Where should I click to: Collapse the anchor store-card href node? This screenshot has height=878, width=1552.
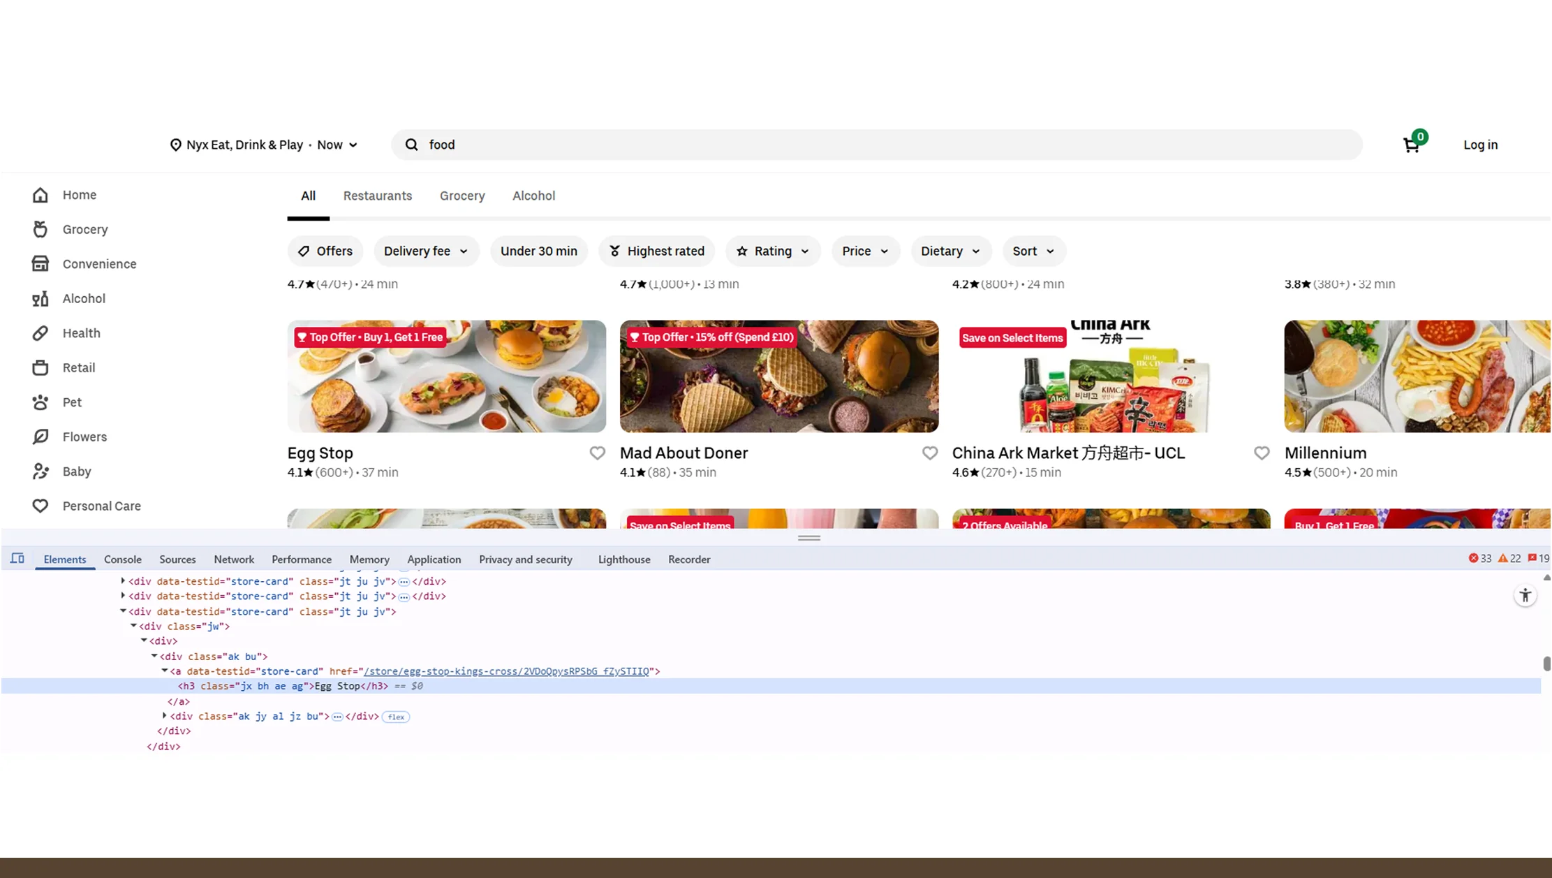(x=165, y=671)
